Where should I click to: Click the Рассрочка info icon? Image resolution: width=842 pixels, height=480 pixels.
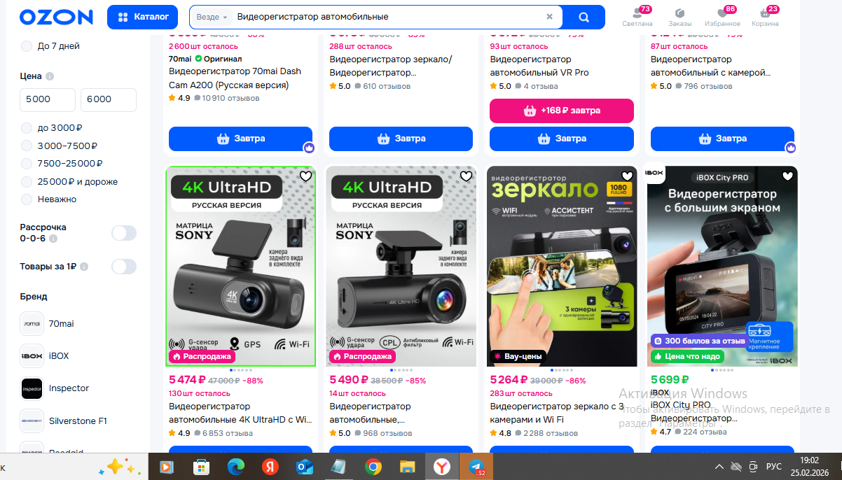click(x=53, y=239)
